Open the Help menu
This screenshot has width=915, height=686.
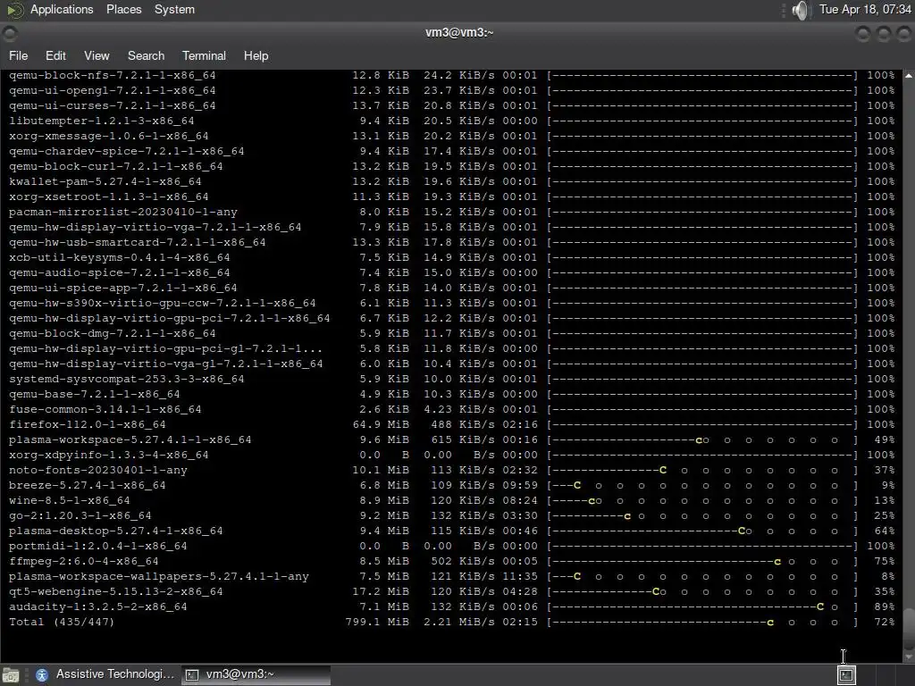256,55
